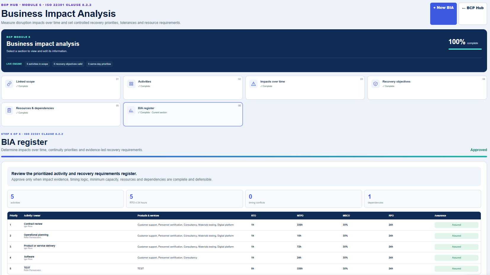Click the 'timing conflicts' count tile
The width and height of the screenshot is (490, 275).
[303, 199]
